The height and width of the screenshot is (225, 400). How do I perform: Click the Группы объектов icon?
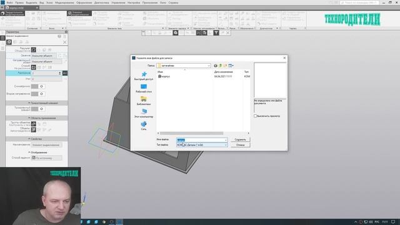(x=33, y=124)
